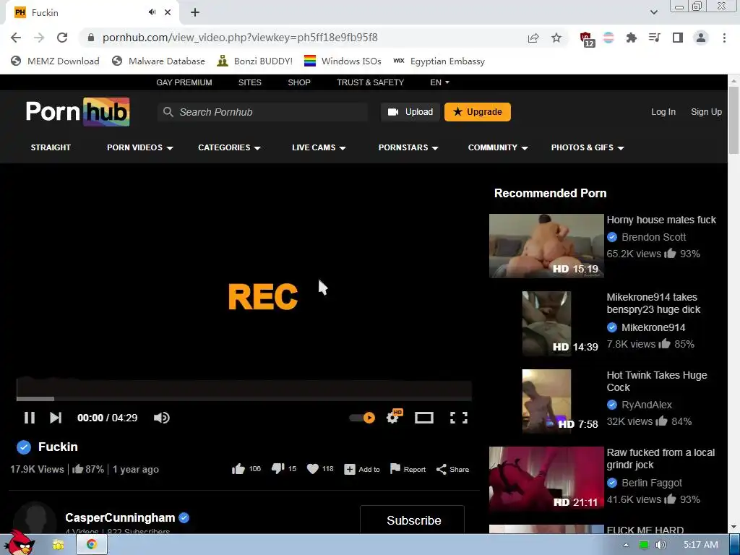Viewport: 740px width, 555px height.
Task: Share this page via the address bar icon
Action: click(533, 38)
